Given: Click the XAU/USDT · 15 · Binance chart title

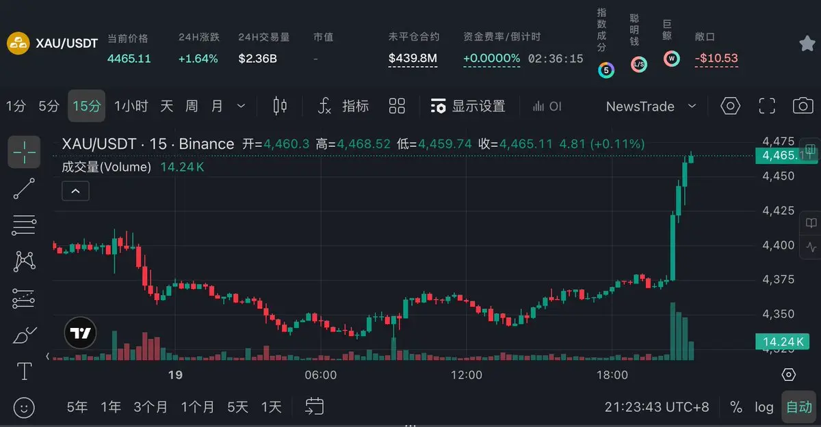Looking at the screenshot, I should point(148,144).
